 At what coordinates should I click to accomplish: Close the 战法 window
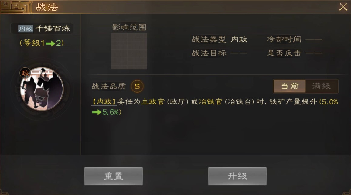343,7
